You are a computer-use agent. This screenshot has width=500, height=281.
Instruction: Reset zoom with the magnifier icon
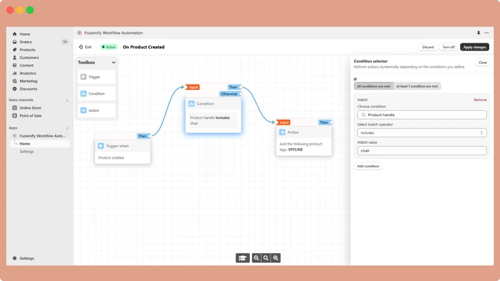[x=266, y=258]
